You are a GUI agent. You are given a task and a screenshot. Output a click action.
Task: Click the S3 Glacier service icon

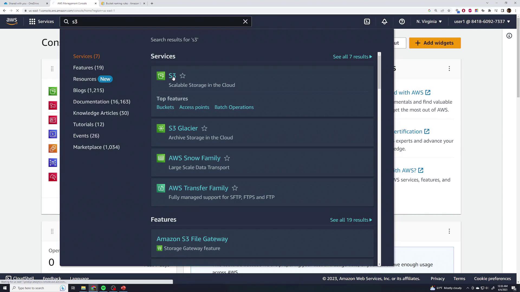pyautogui.click(x=161, y=128)
